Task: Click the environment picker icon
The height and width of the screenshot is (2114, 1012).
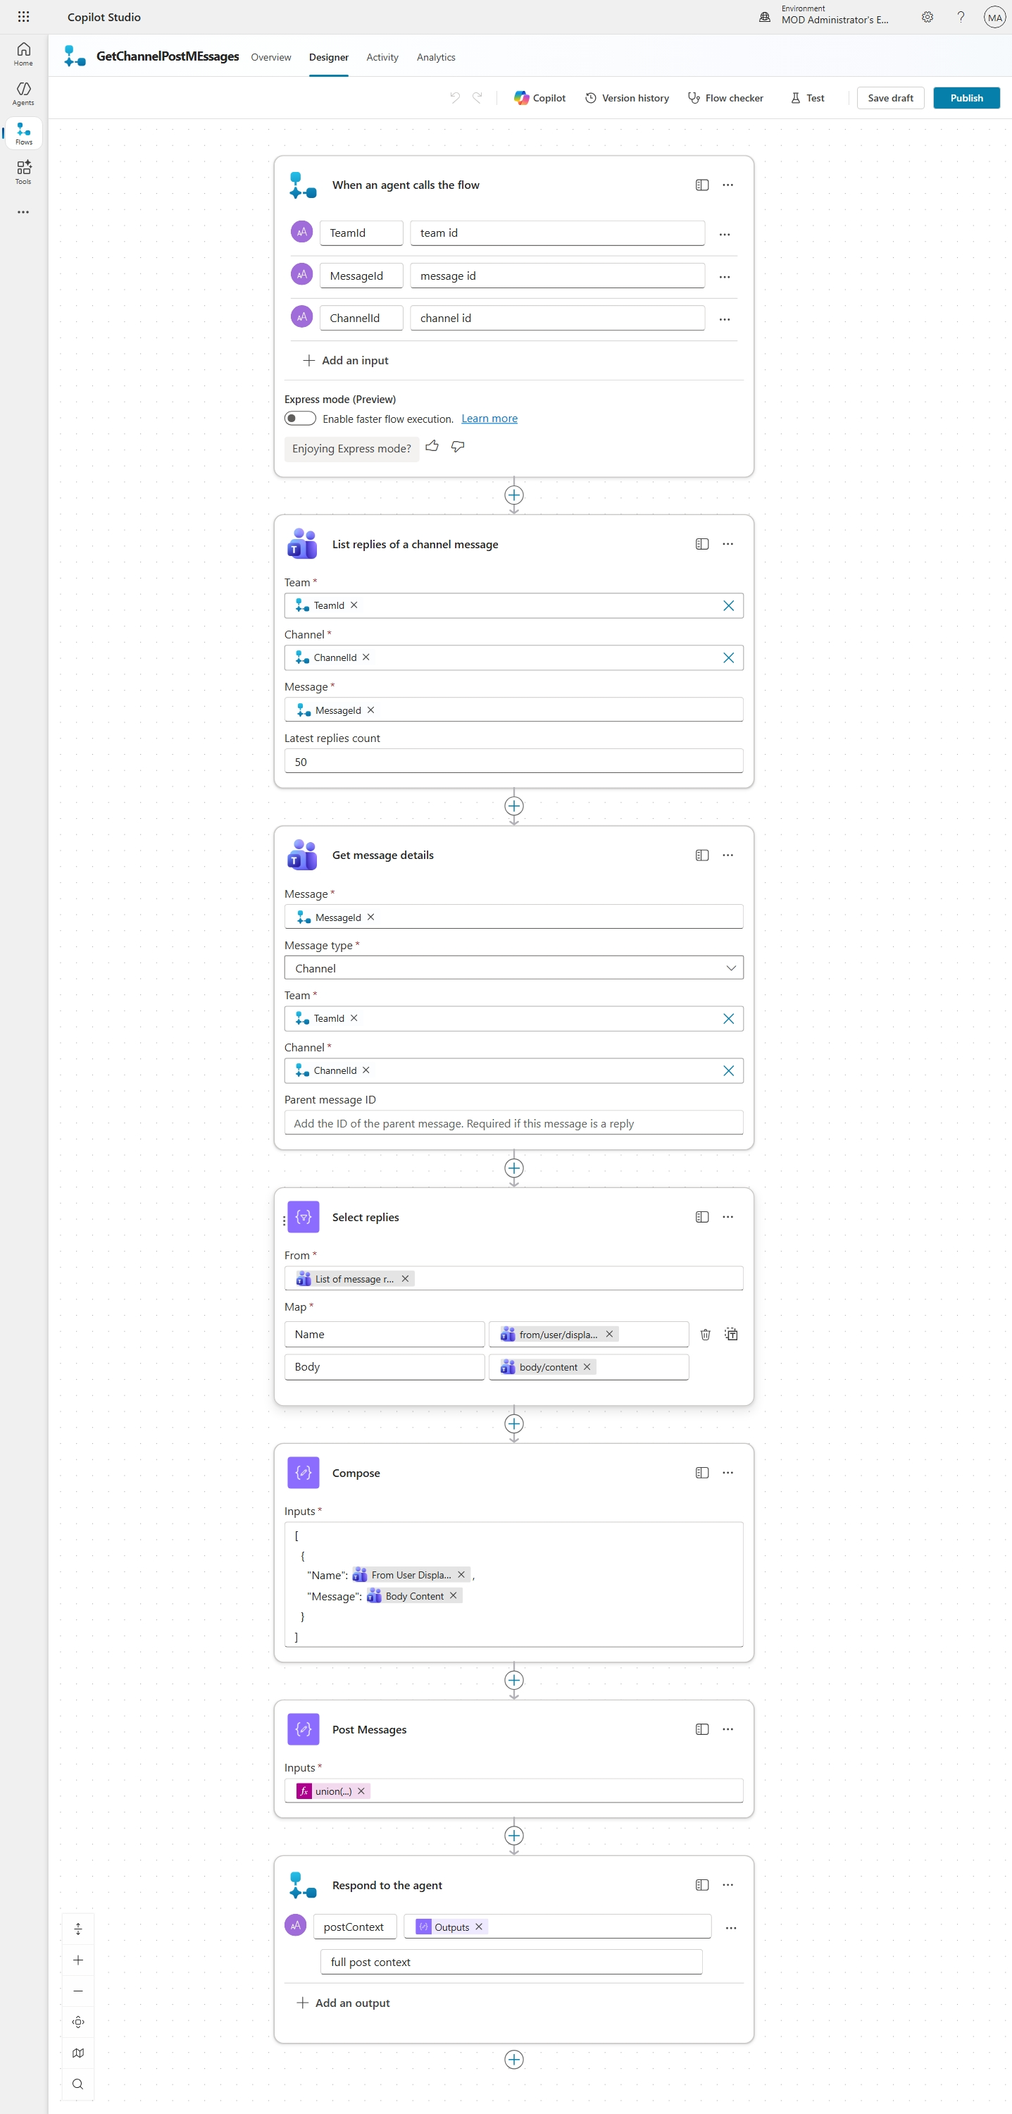Action: coord(764,17)
